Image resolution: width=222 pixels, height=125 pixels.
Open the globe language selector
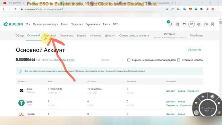[x=199, y=24]
